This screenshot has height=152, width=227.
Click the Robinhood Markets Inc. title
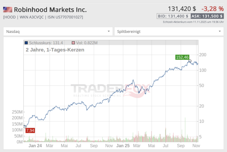50,9
